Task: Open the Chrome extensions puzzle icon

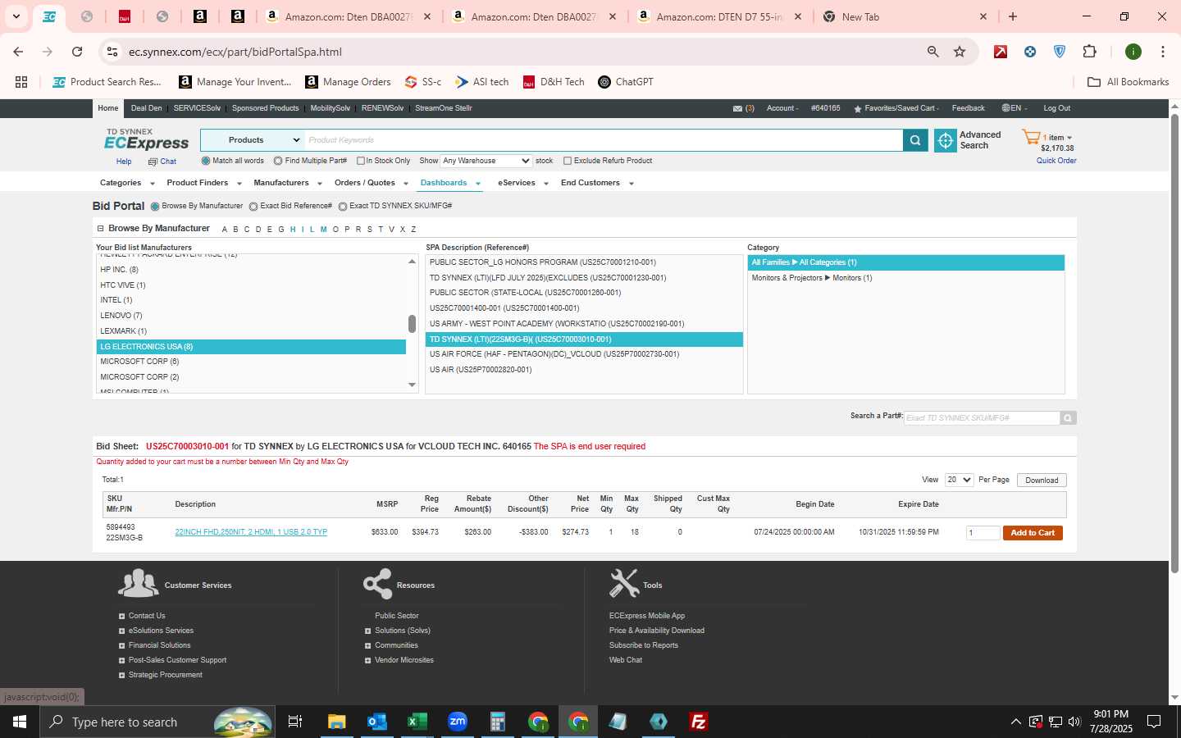Action: [x=1089, y=52]
